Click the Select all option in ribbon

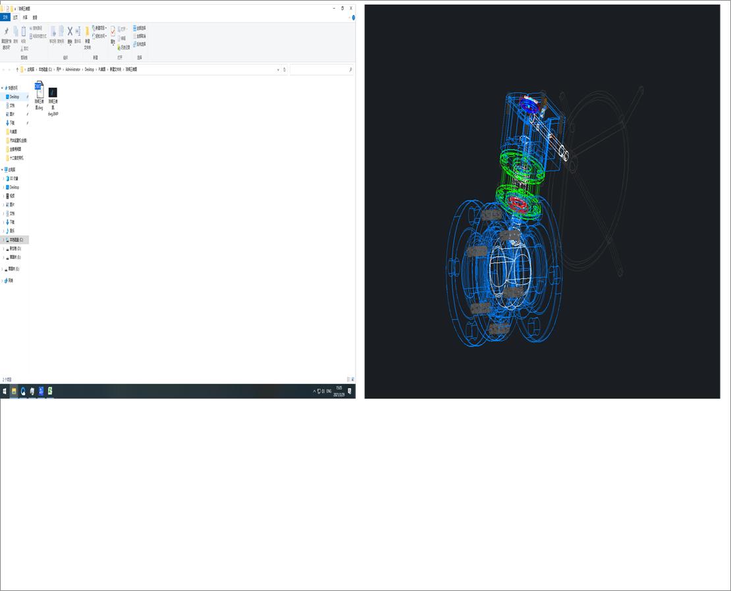click(x=140, y=28)
